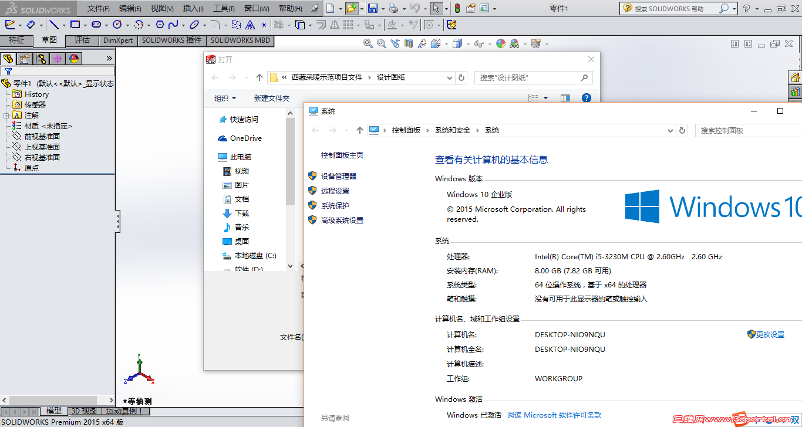Click the tree filter funnel icon
802x427 pixels.
(8, 71)
